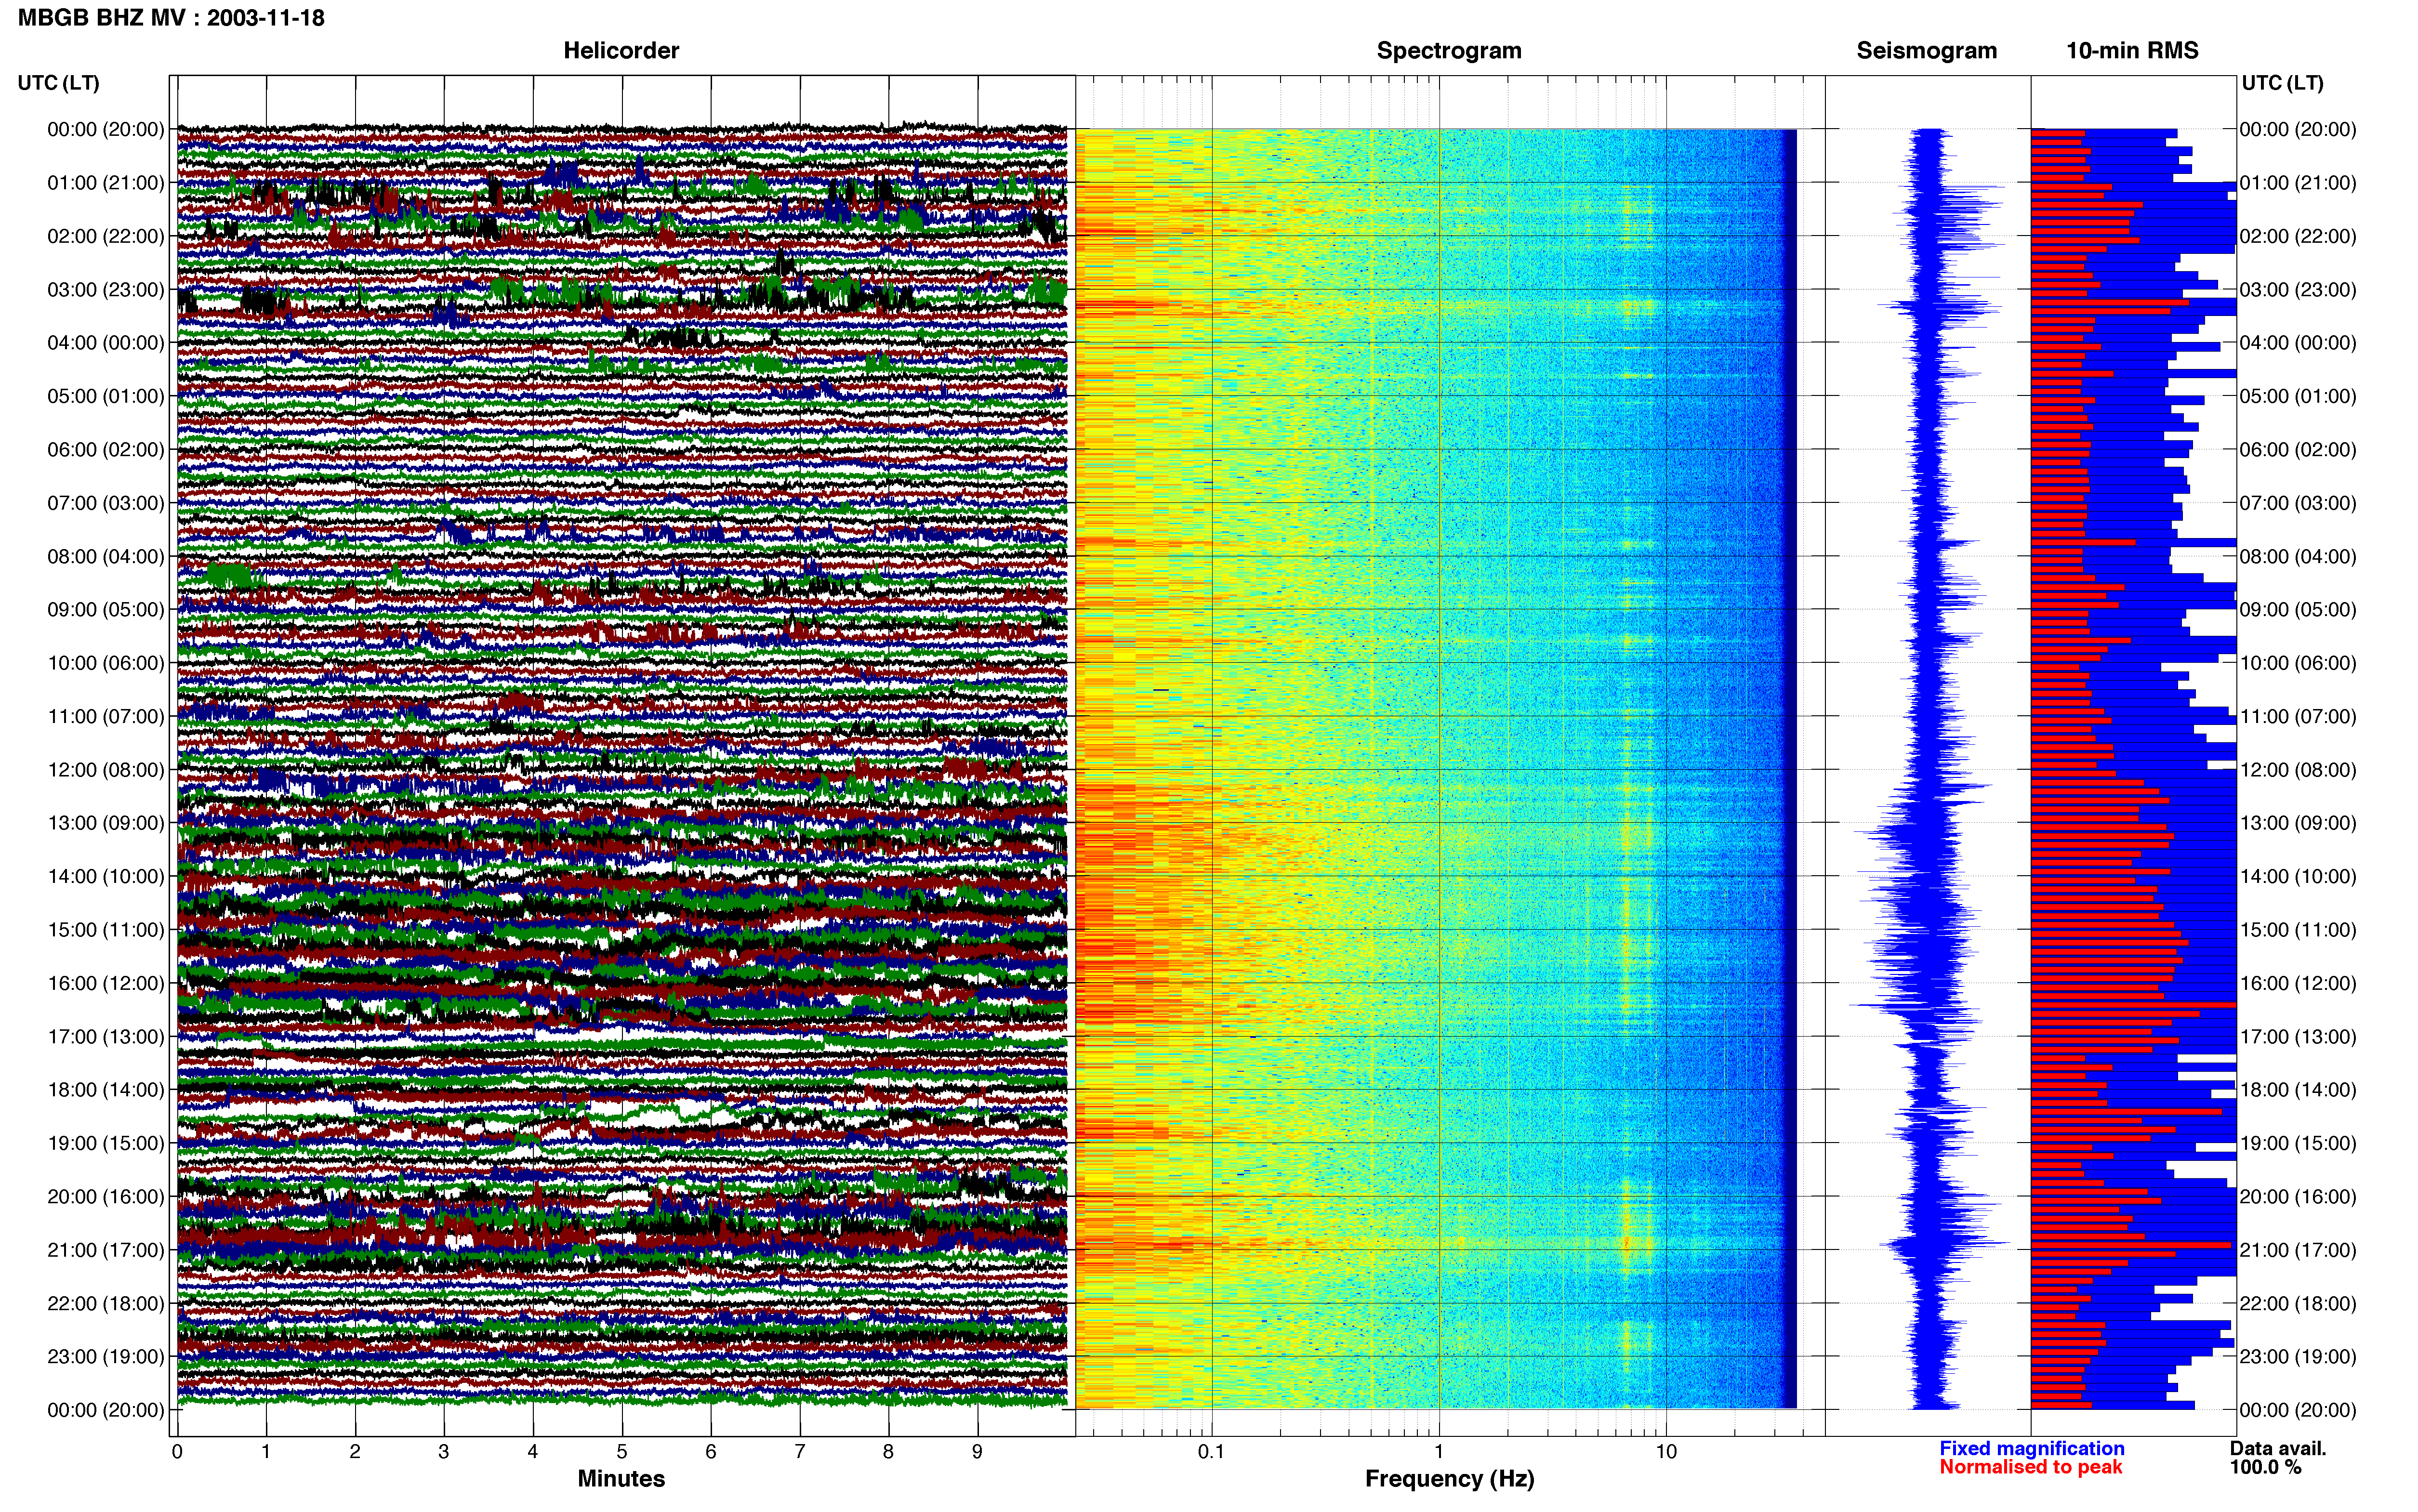Click the blue 'Fixed magnification' legend text
Screen dimensions: 2418x1512
[2032, 1449]
